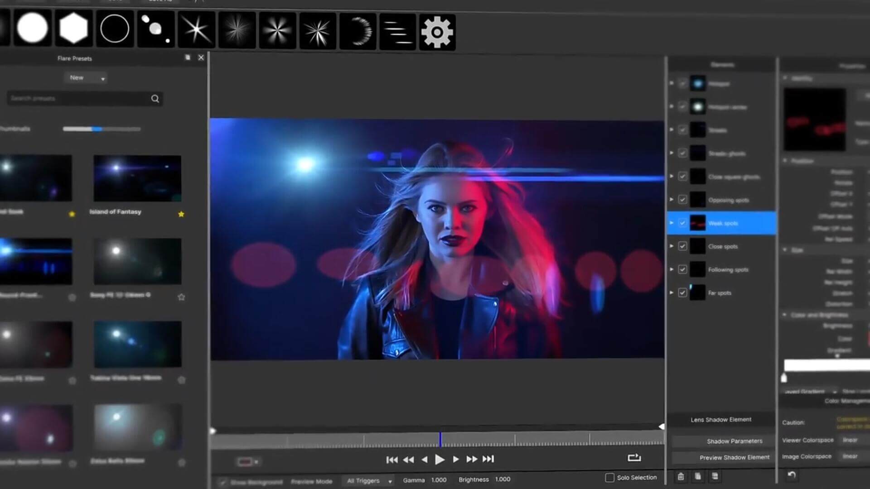Unfavorite the Island of Fantasy preset star
The height and width of the screenshot is (489, 870).
point(181,214)
